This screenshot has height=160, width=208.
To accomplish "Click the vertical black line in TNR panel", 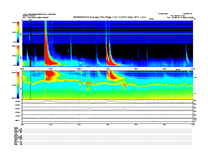I will click(31, 85).
